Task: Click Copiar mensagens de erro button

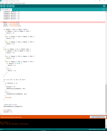Action: (x=98, y=117)
